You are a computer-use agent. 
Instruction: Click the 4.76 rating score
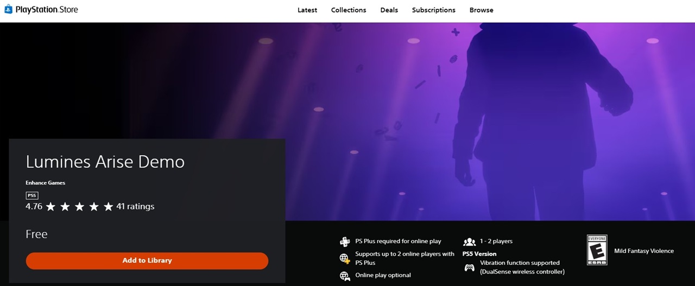pyautogui.click(x=34, y=206)
